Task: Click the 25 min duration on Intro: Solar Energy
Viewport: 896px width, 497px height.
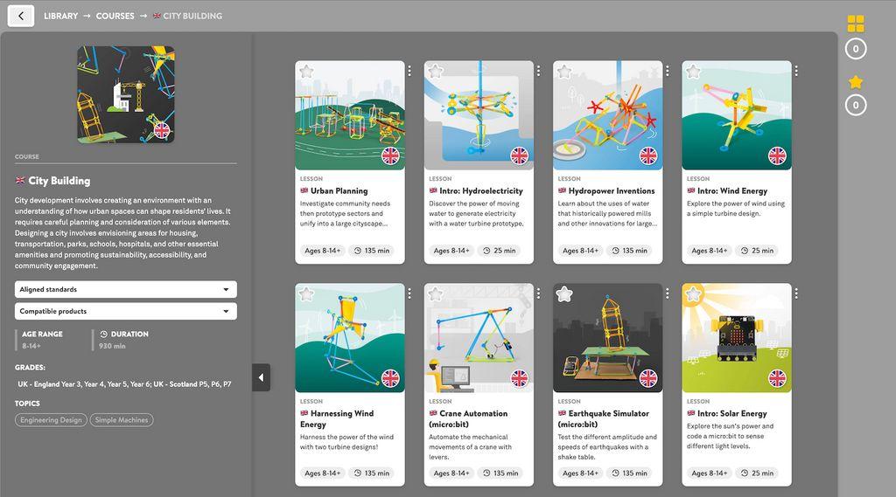Action: [x=757, y=473]
